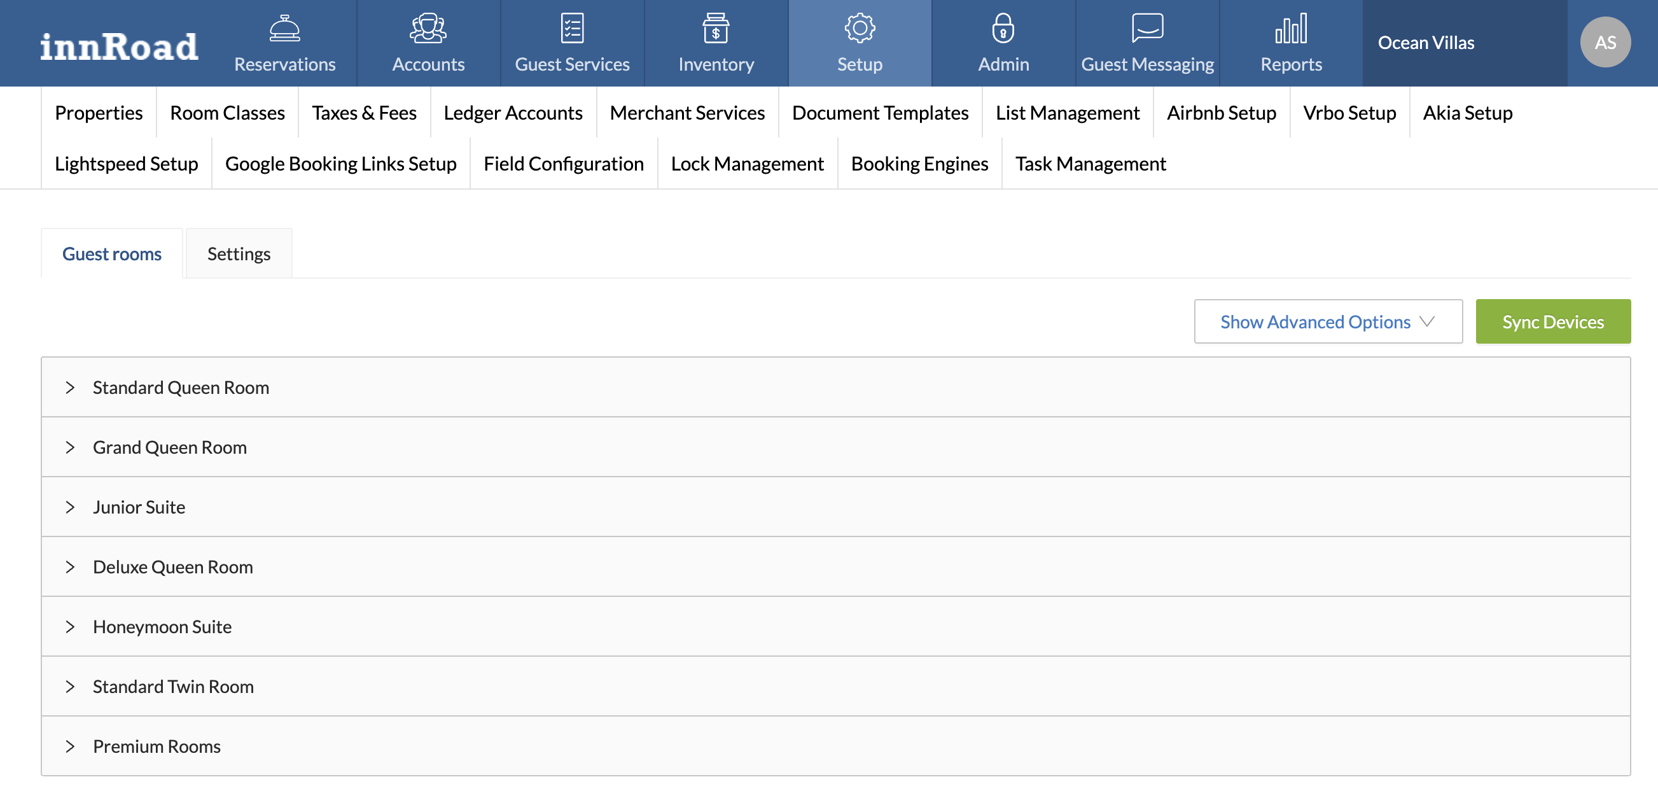Go to Task Management page

[x=1090, y=164]
